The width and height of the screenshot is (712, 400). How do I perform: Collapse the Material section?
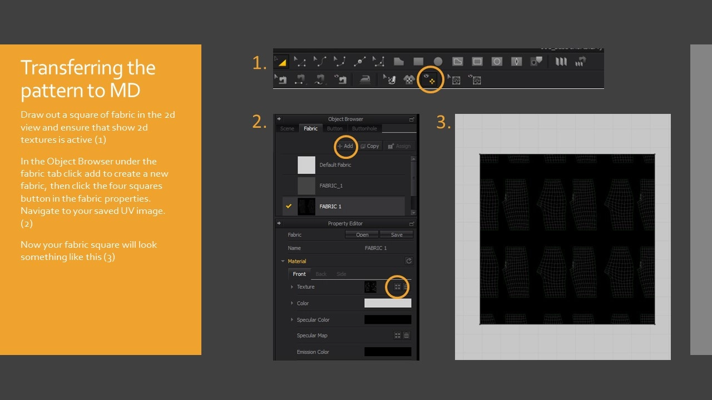pos(283,261)
